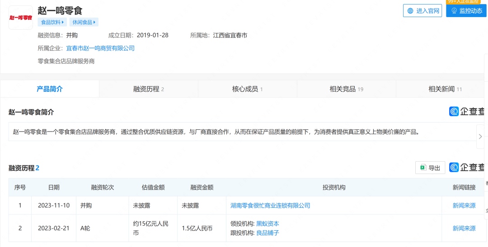Click the 融资历程 2 section heading
This screenshot has height=247, width=488.
pyautogui.click(x=24, y=168)
